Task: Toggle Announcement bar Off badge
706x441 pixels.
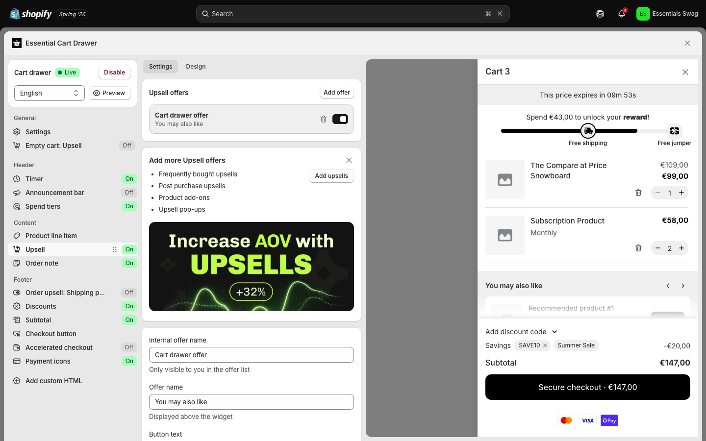Action: click(129, 193)
